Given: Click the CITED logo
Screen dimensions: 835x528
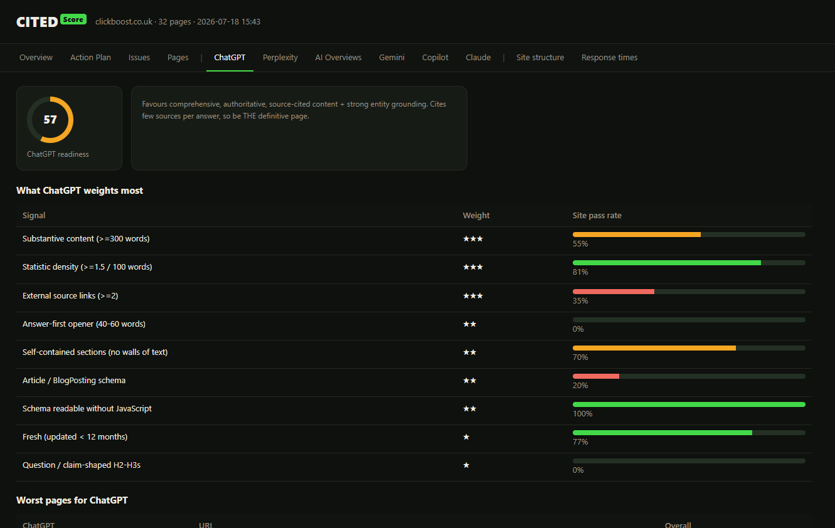Looking at the screenshot, I should tap(37, 22).
